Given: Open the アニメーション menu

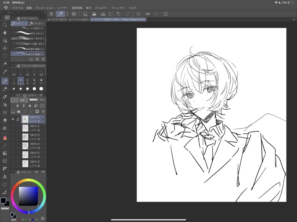Looking at the screenshot, I should click(x=45, y=8).
